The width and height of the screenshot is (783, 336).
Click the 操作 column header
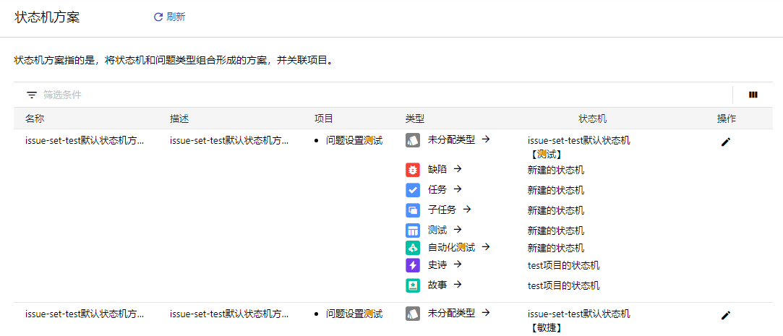pyautogui.click(x=726, y=119)
